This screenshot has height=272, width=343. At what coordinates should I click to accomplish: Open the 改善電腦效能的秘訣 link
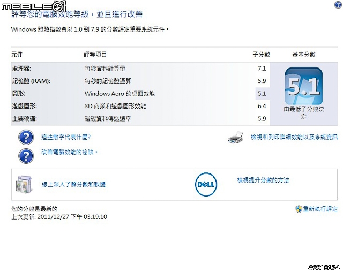pos(69,152)
